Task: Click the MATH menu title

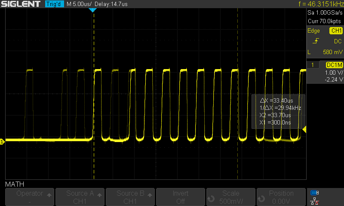Action: [x=15, y=185]
